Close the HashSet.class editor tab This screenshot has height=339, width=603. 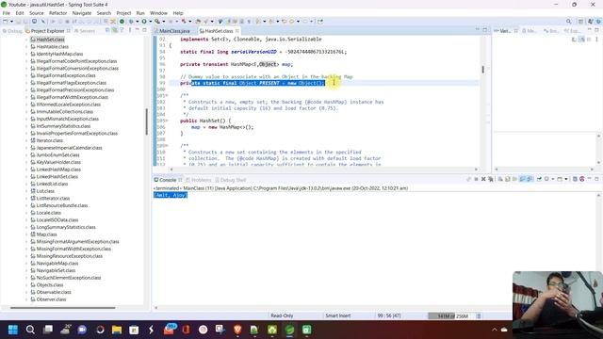point(237,31)
